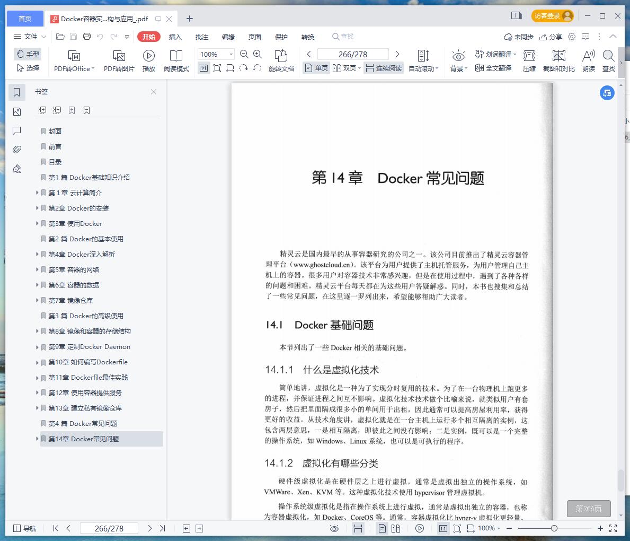630x541 pixels.
Task: Open background 背景 eye options
Action: [458, 61]
